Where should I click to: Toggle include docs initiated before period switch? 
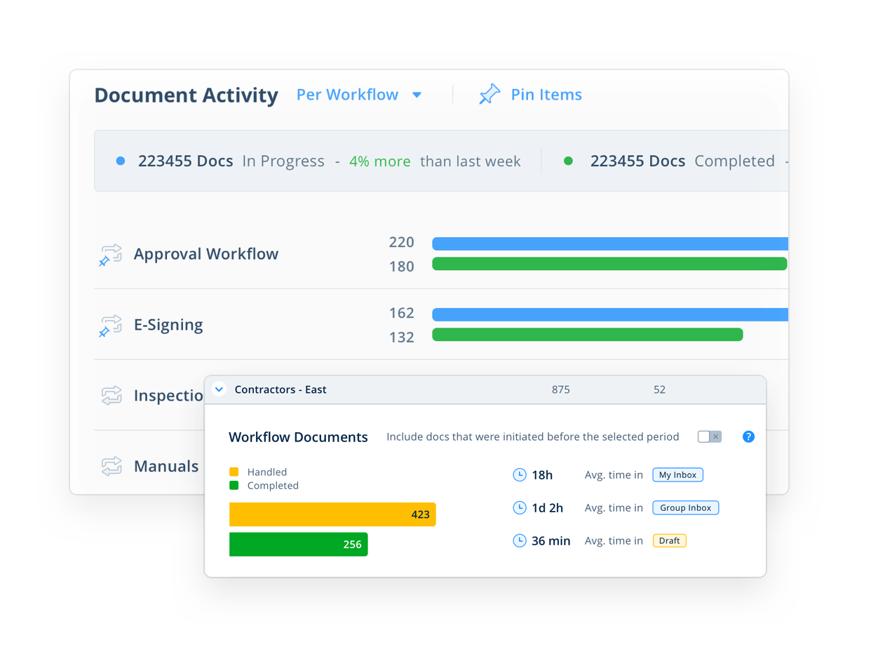click(x=710, y=436)
